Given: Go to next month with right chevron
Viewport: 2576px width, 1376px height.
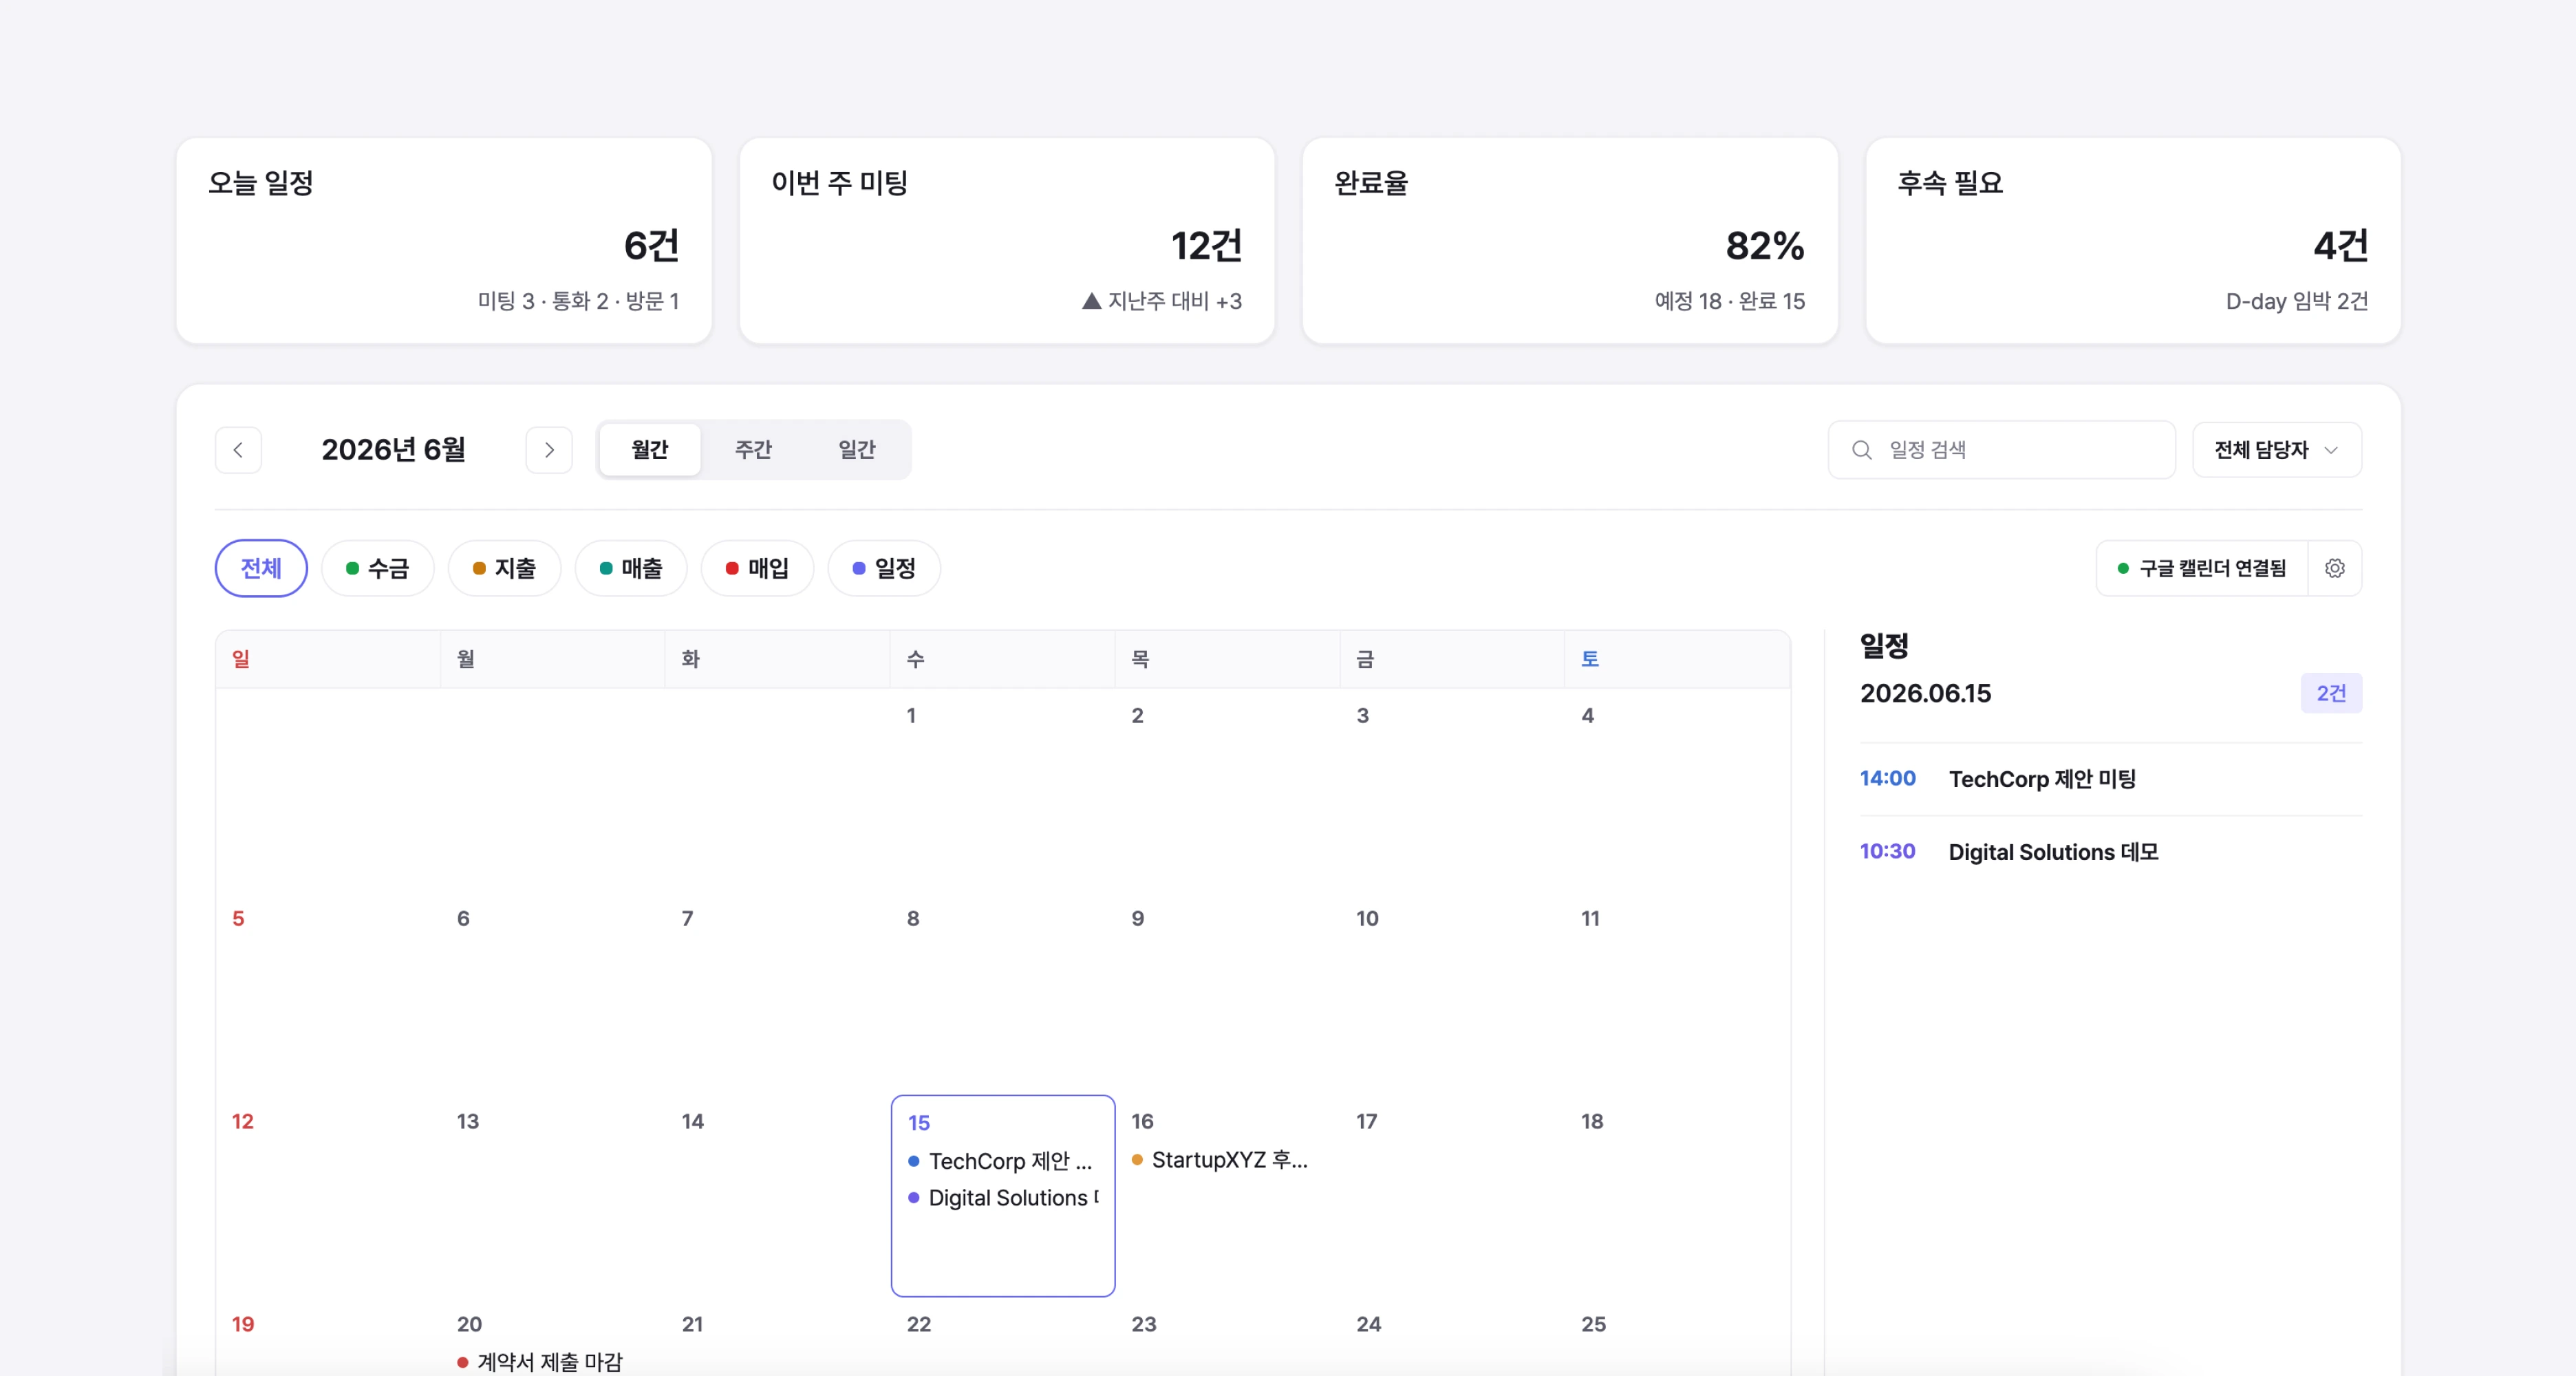Looking at the screenshot, I should coord(549,450).
